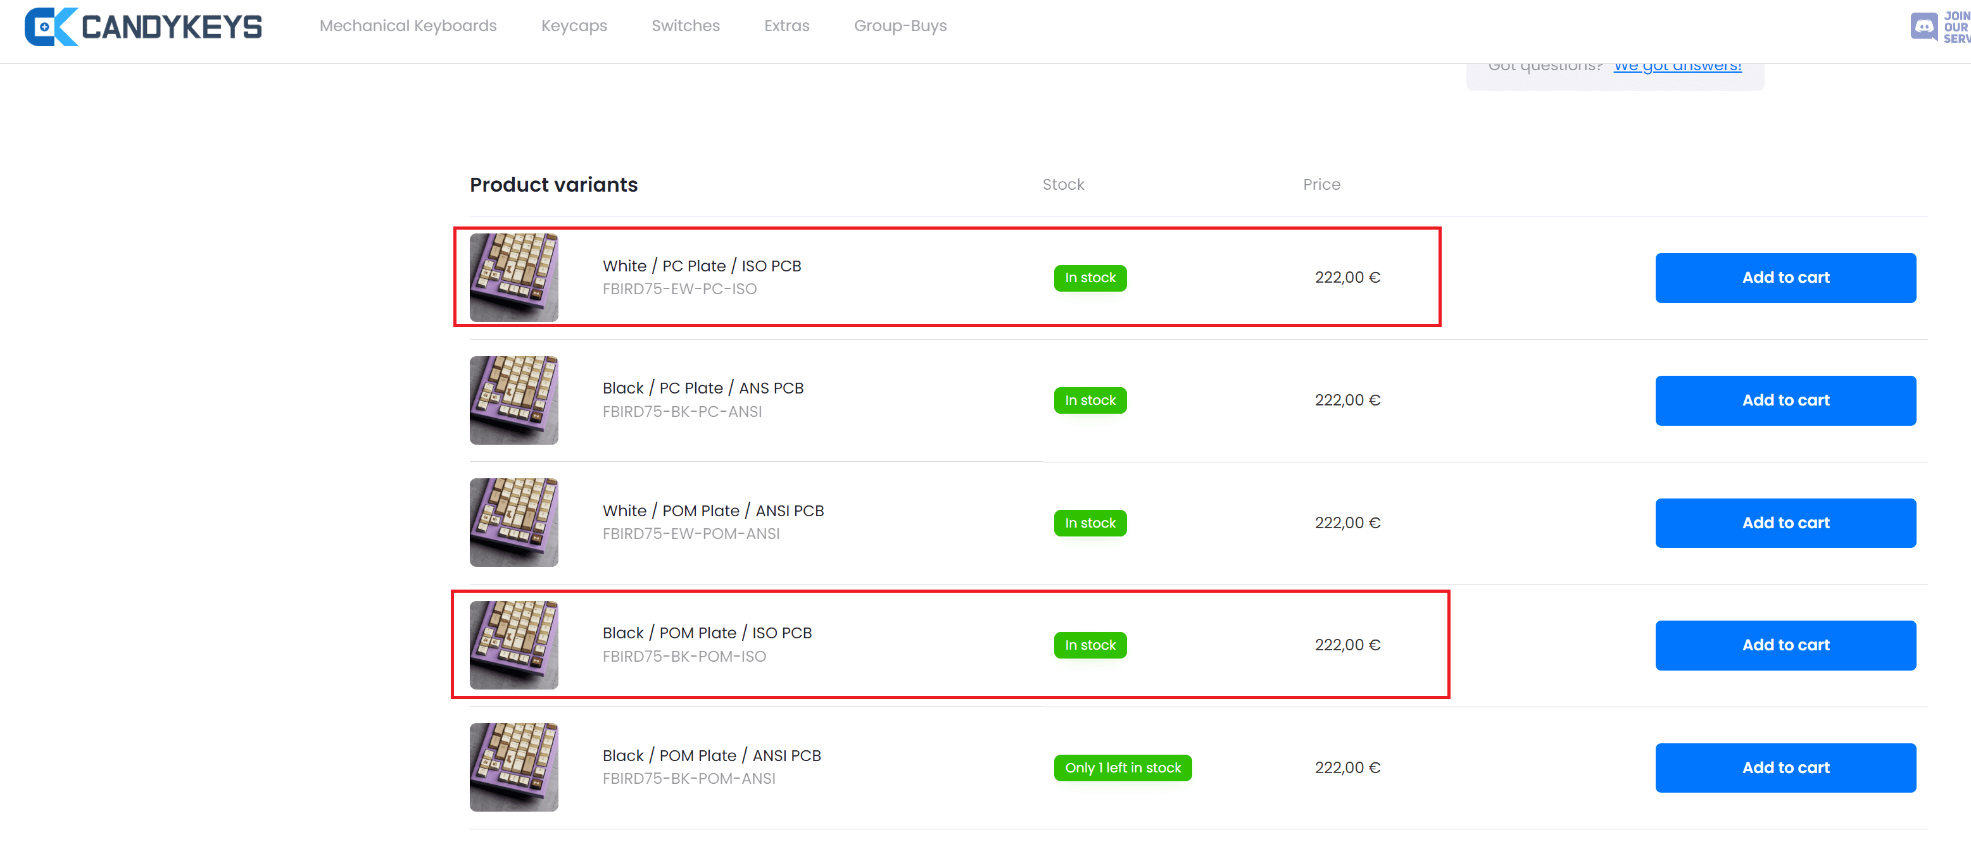The width and height of the screenshot is (1971, 842).
Task: Click SKU text FBIRD75-BK-POM-ISO
Action: 684,656
